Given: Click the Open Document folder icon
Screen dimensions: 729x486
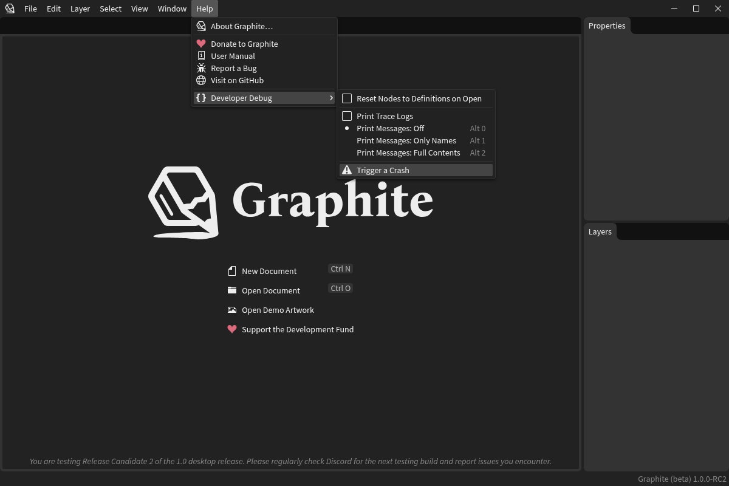Looking at the screenshot, I should tap(232, 290).
